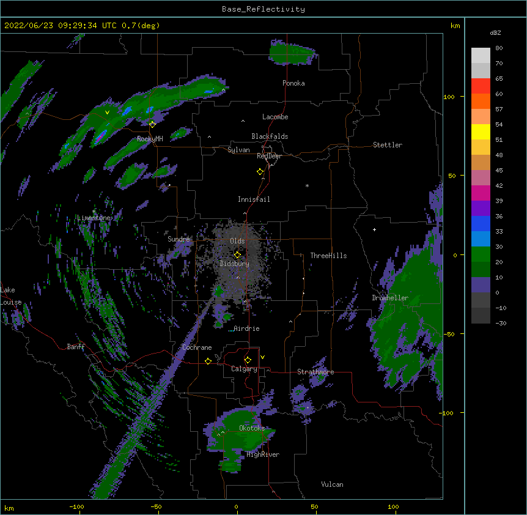Click the Ponoka city label
This screenshot has width=527, height=515.
293,83
